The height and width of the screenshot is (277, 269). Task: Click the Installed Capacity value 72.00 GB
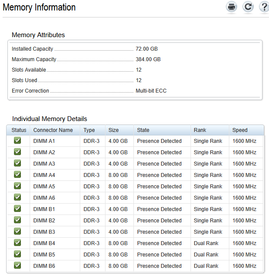(x=146, y=49)
